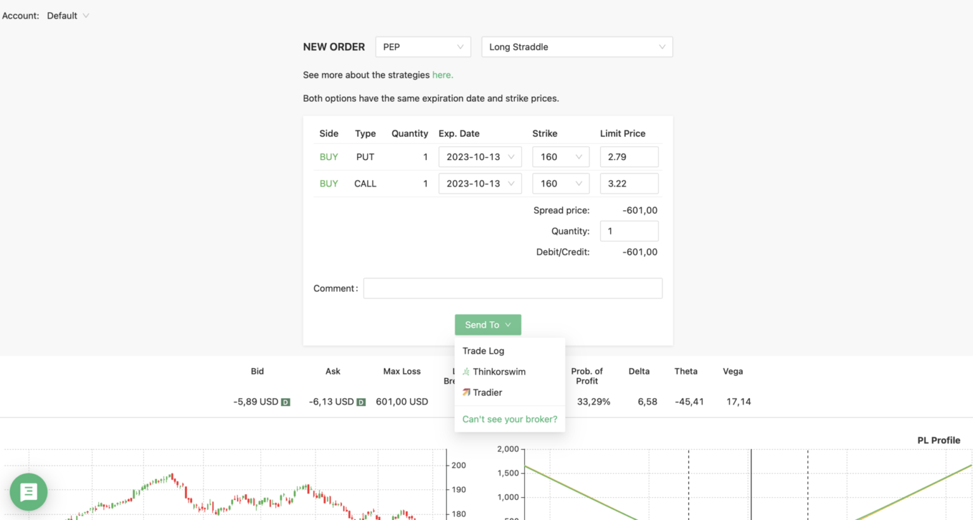This screenshot has height=520, width=973.
Task: Click the Prob. of Profit value 33,29%
Action: [x=594, y=402]
